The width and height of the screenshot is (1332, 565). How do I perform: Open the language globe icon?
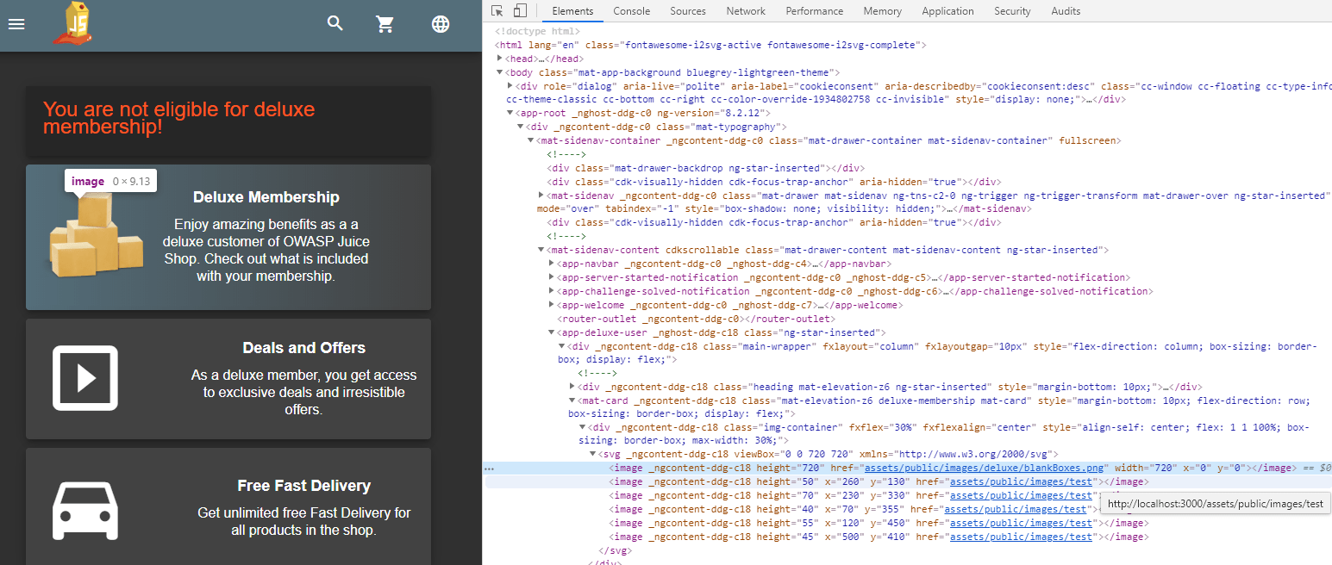pos(441,24)
